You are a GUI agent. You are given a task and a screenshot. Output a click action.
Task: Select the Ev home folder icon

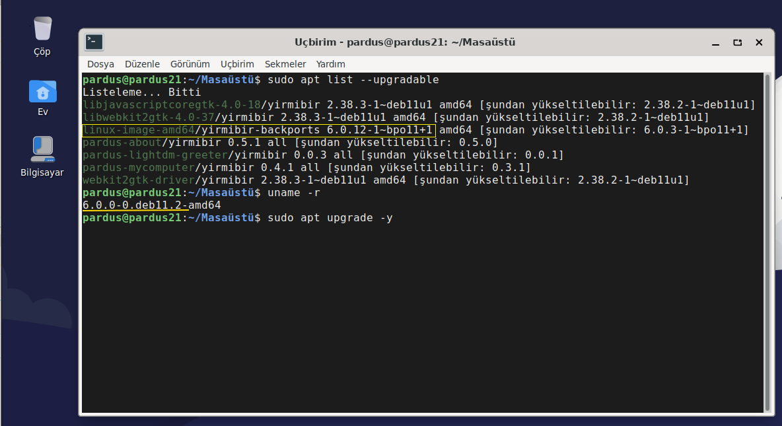point(42,91)
